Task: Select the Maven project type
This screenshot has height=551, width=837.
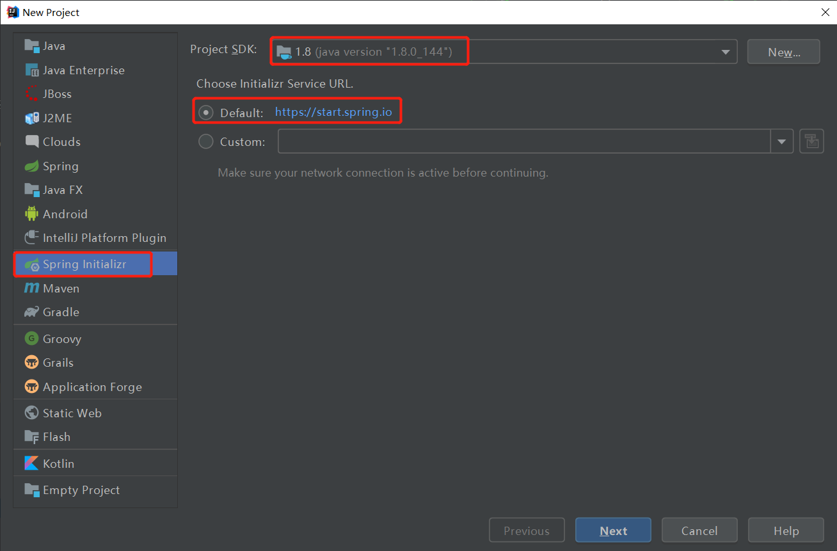Action: click(60, 288)
